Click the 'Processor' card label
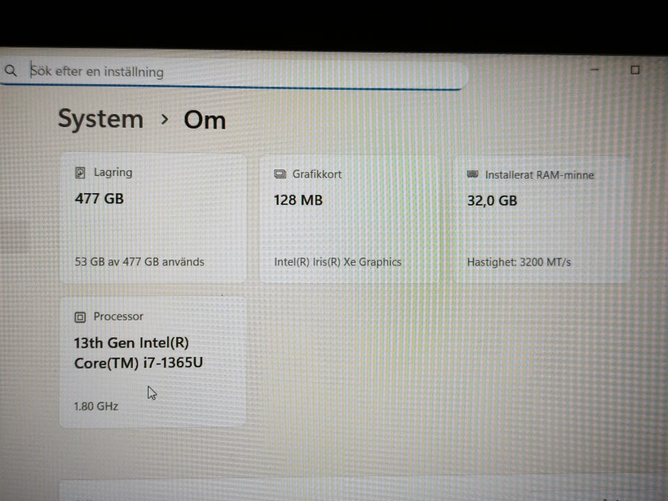Viewport: 668px width, 501px height. coord(118,316)
